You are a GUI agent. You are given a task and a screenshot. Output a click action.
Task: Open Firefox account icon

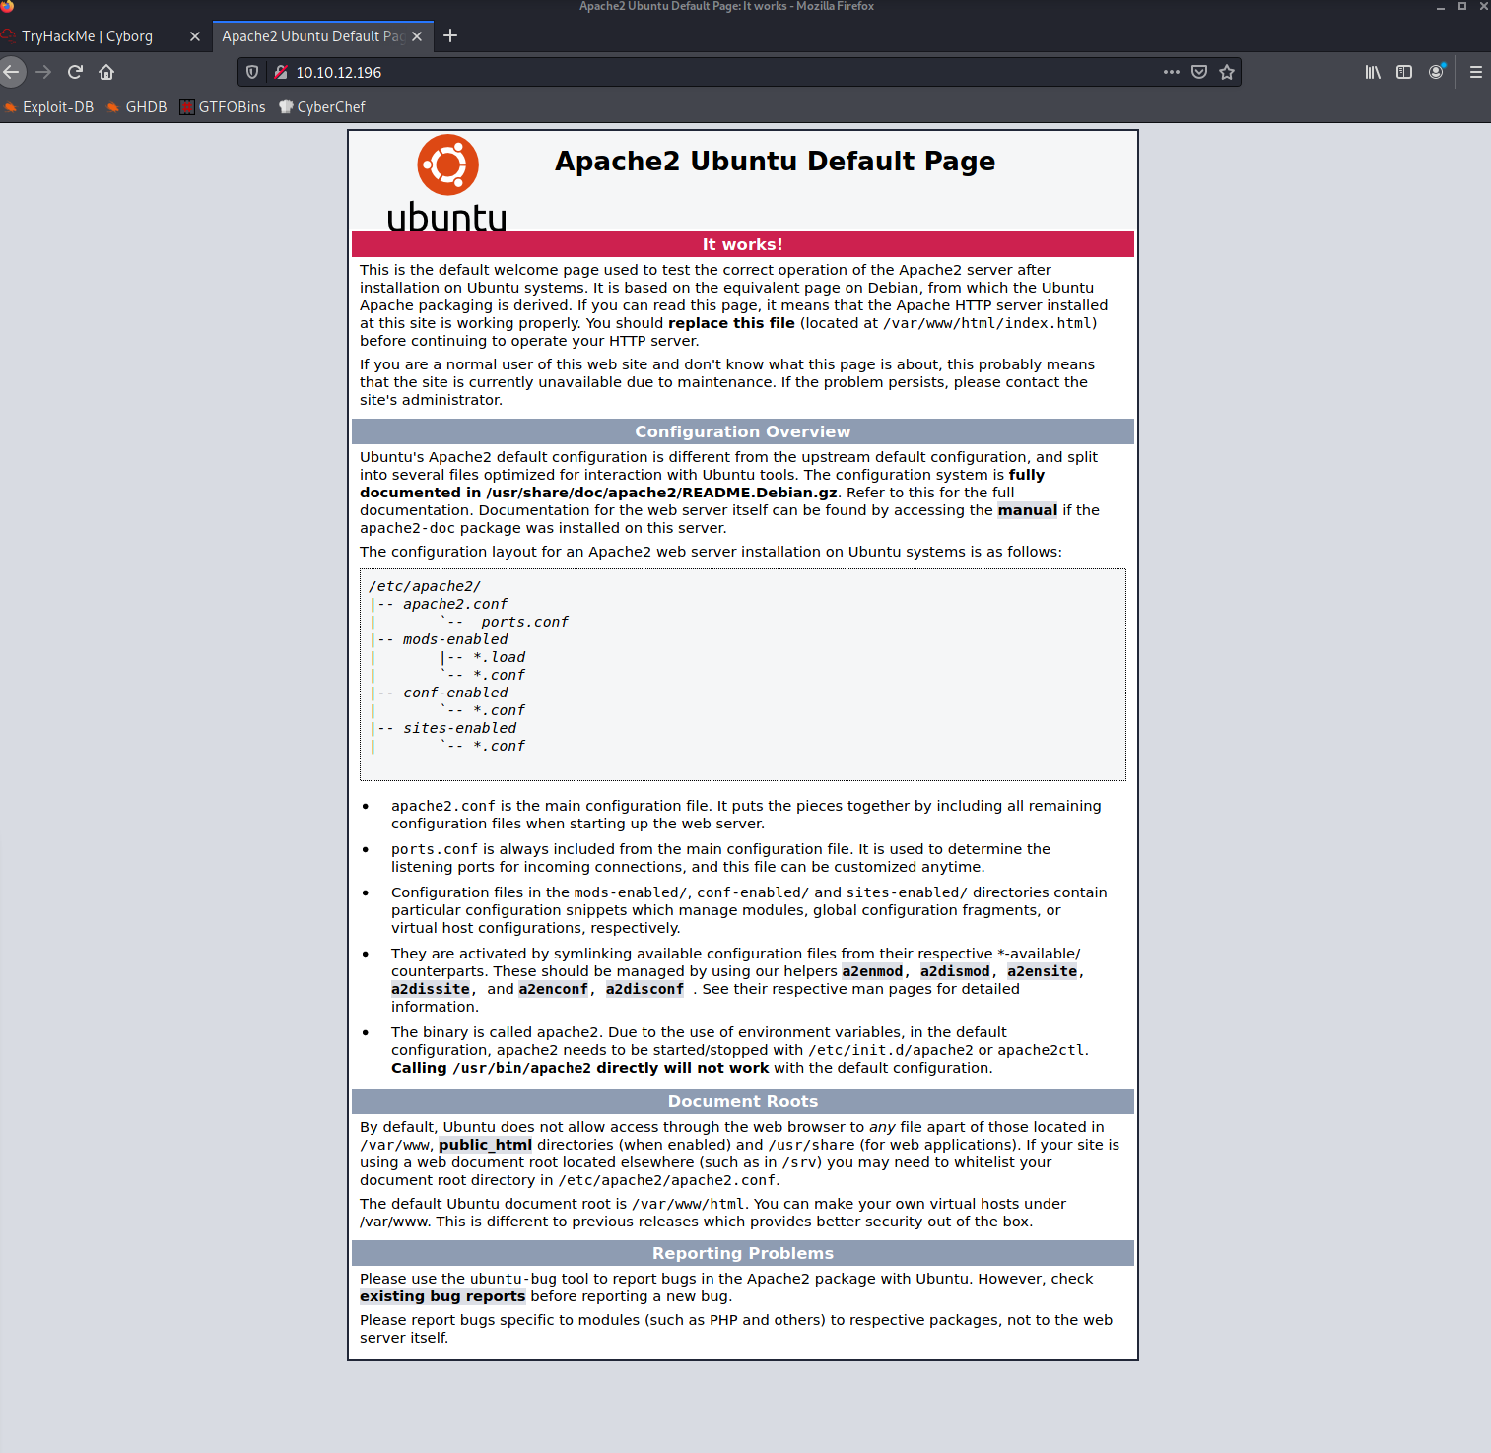click(x=1437, y=72)
